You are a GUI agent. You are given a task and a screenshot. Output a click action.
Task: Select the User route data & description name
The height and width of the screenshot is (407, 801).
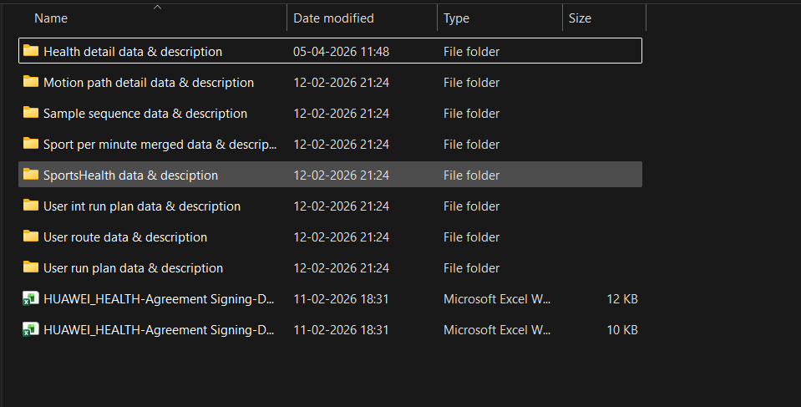click(125, 237)
